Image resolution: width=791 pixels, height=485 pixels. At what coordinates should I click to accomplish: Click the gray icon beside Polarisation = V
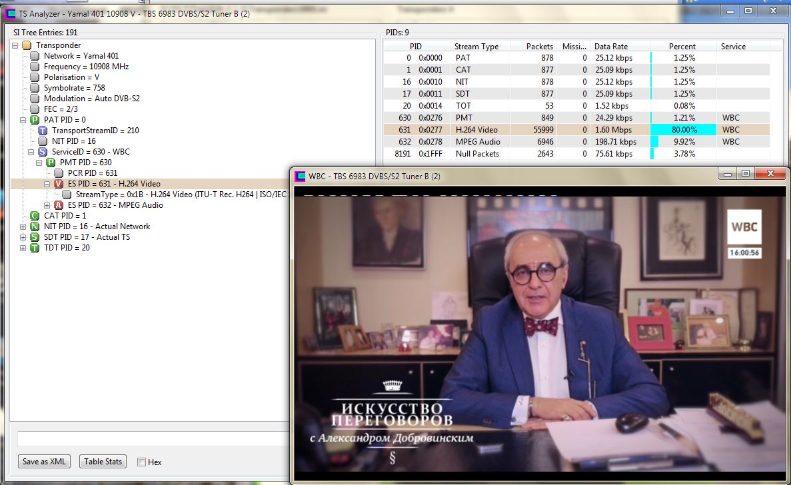[35, 77]
